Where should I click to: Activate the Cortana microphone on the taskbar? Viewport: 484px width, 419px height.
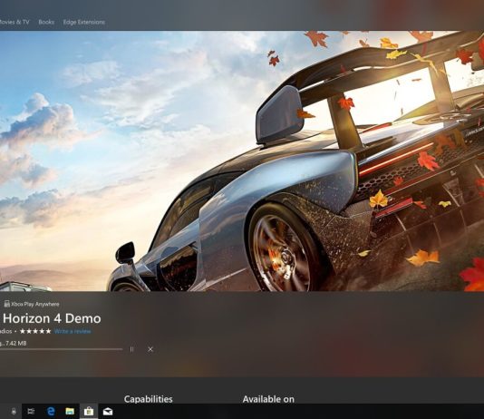click(14, 411)
